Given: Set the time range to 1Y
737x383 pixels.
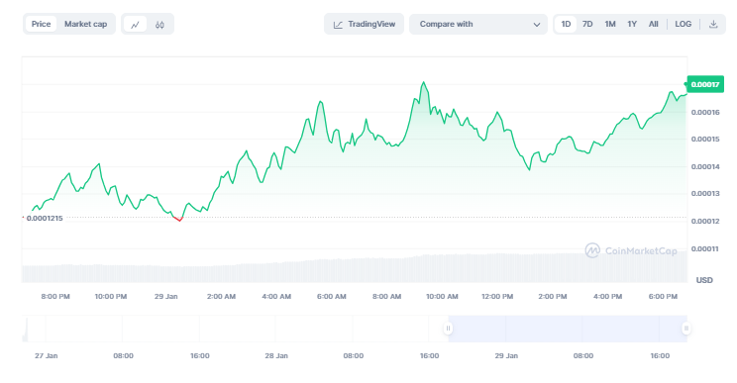Looking at the screenshot, I should (x=632, y=24).
